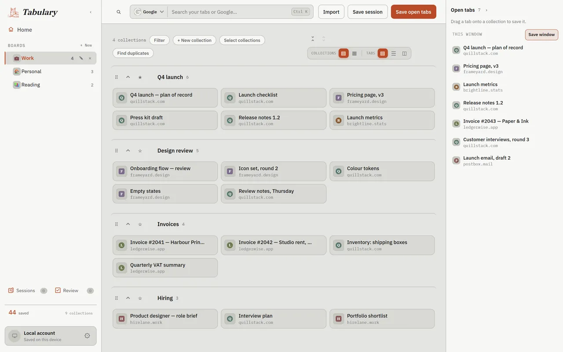
Task: Select the tabs card view toggle
Action: point(383,53)
